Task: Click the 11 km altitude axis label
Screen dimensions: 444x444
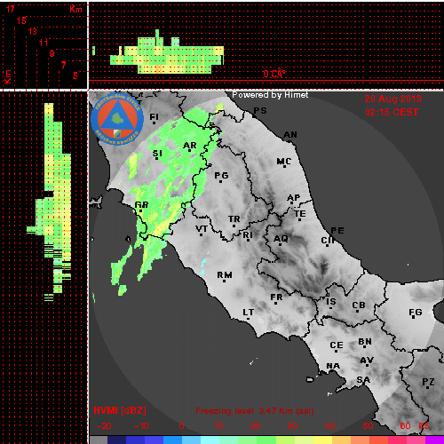Action: (44, 43)
